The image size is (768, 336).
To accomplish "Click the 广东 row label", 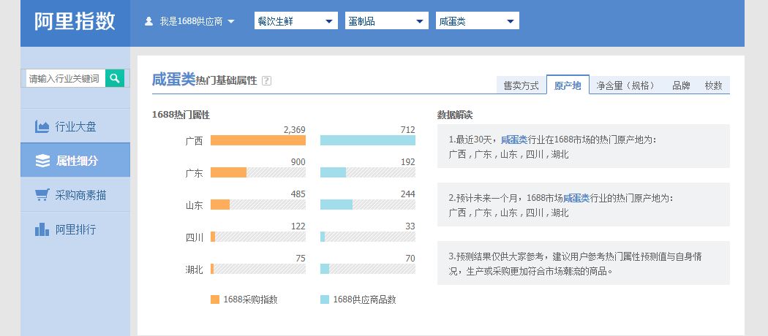I will click(194, 173).
